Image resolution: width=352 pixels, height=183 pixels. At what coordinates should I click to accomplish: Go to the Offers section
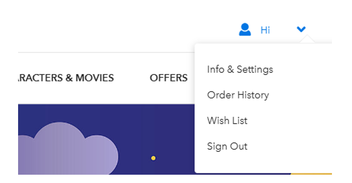click(169, 78)
